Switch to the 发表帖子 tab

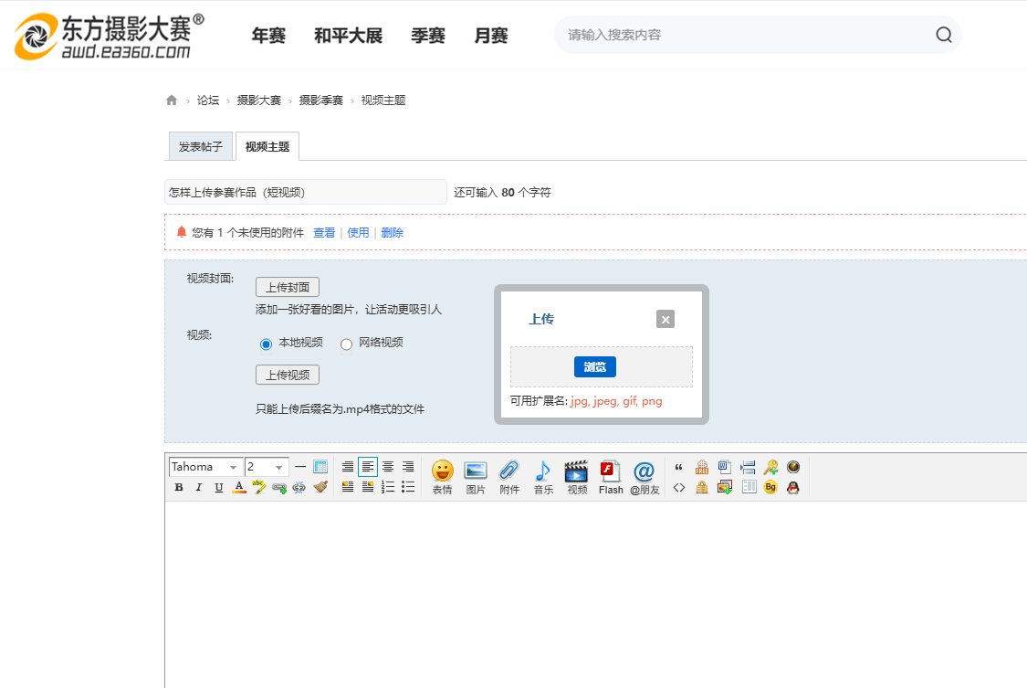pos(201,146)
